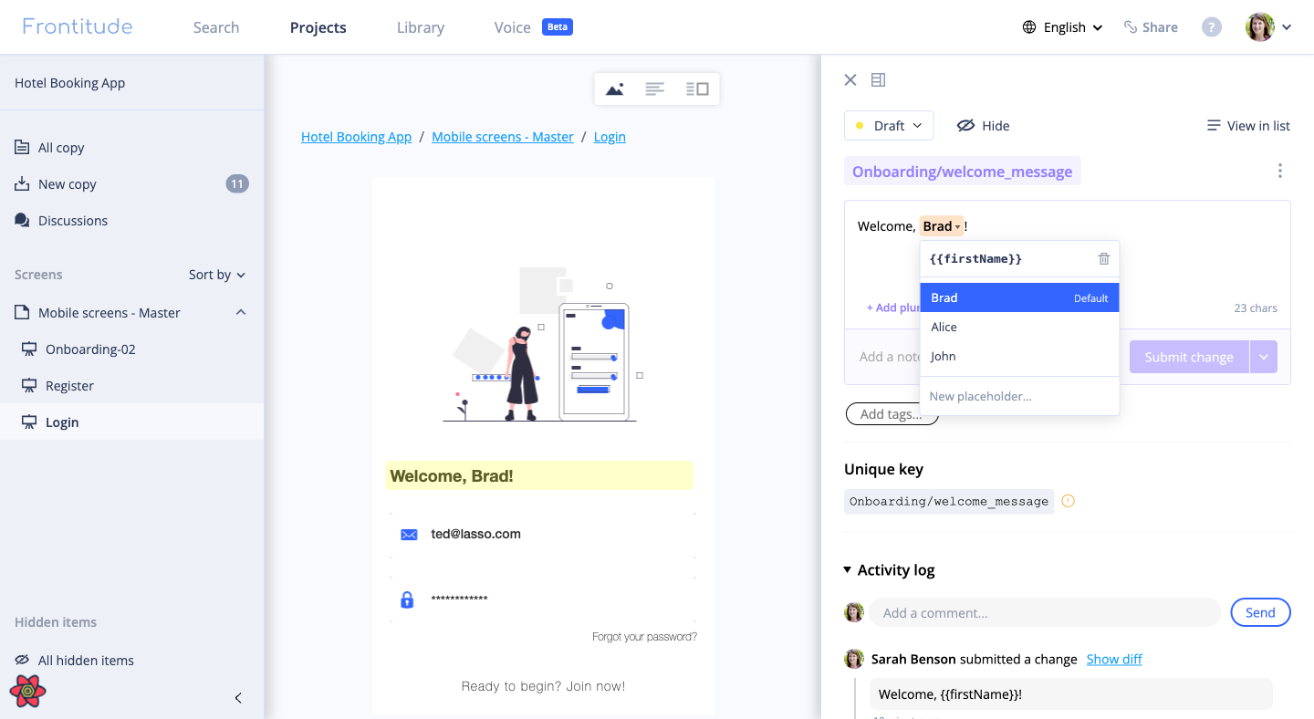The width and height of the screenshot is (1314, 719).
Task: Click Forgot your password? in mockup
Action: pyautogui.click(x=644, y=637)
